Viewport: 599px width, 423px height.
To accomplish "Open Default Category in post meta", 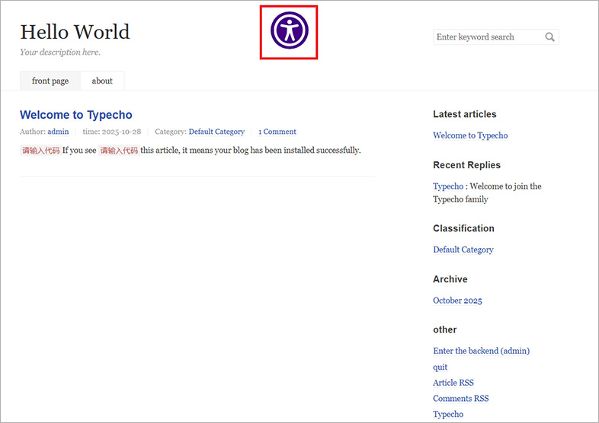I will 216,132.
